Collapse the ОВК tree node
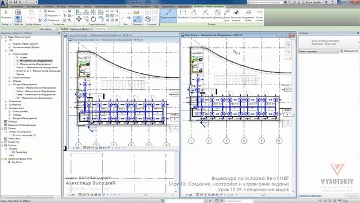The image size is (360, 203). [x=6, y=51]
